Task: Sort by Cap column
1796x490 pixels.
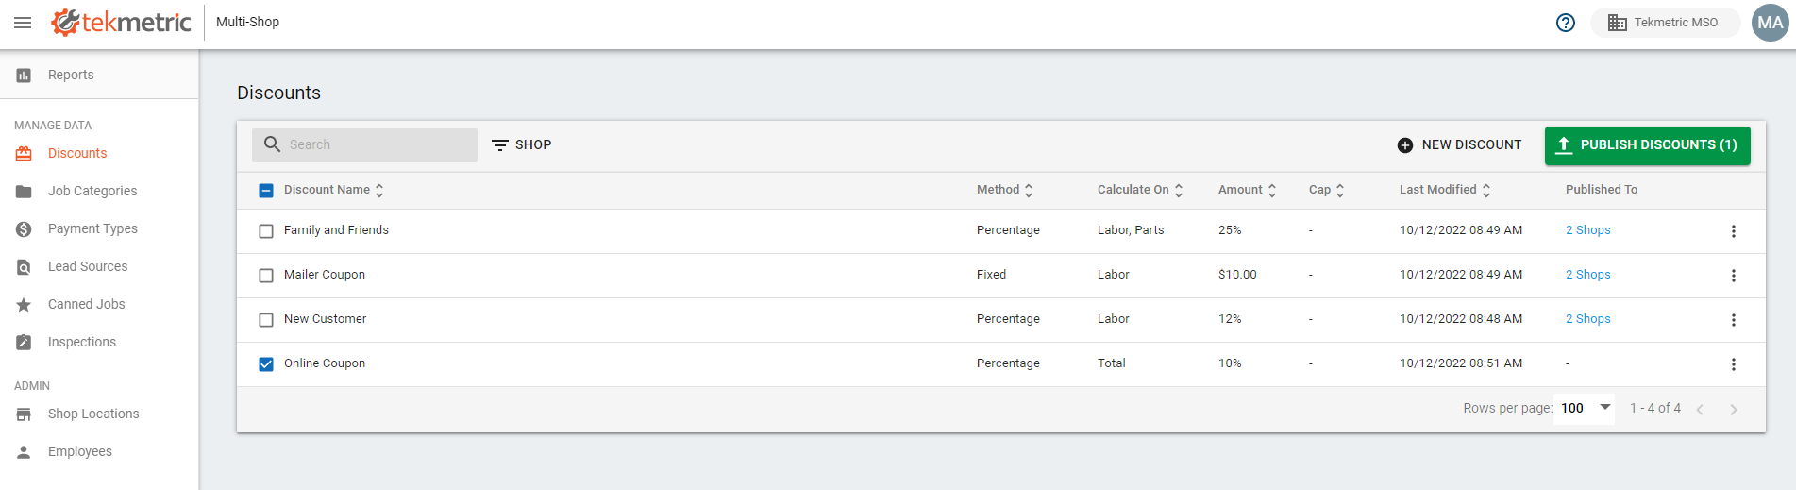Action: 1327,190
